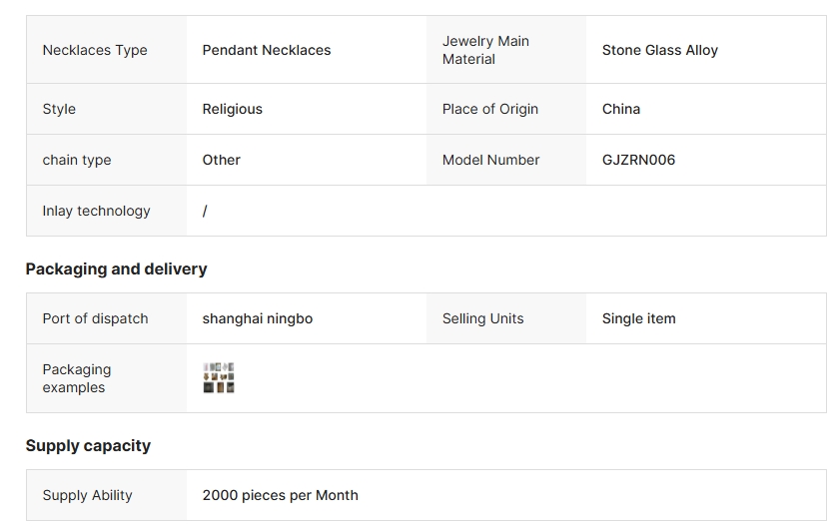Click the Necklaces Type label
This screenshot has width=838, height=532.
click(x=95, y=50)
